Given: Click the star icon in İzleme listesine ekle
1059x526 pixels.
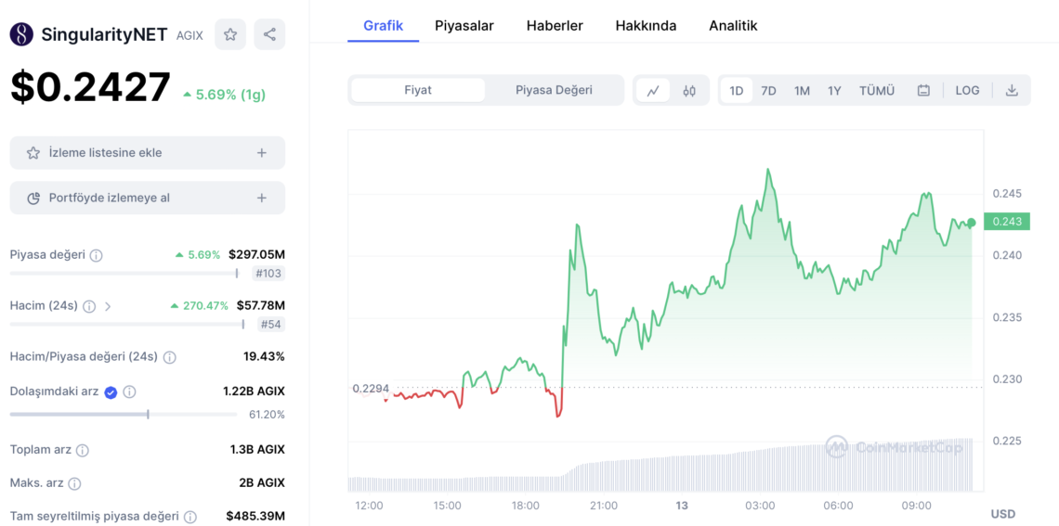Looking at the screenshot, I should 33,153.
